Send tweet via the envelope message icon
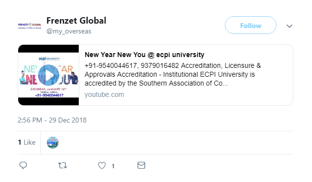Screen dimensions: 312x182 coord(141,165)
